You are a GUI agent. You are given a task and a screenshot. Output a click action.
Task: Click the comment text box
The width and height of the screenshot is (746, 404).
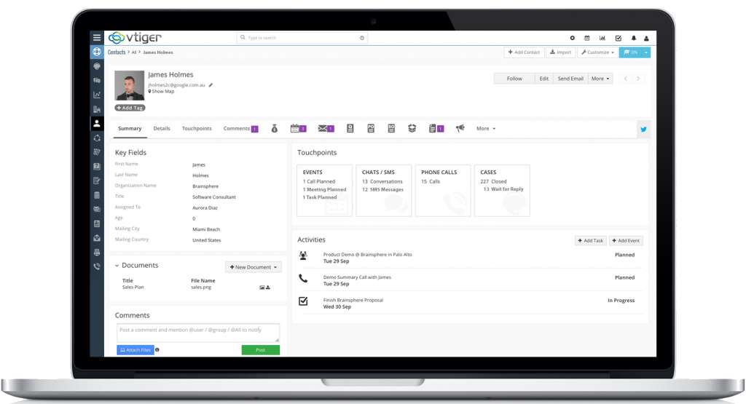[x=198, y=333]
